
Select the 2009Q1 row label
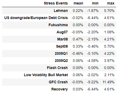tap(61, 53)
